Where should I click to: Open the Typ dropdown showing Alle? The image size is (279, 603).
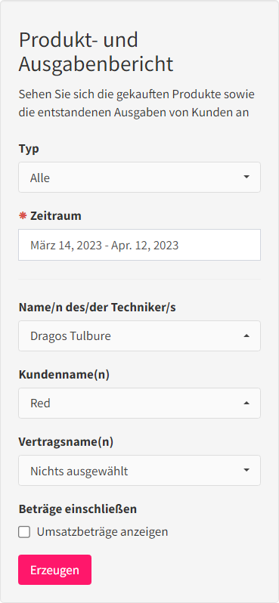pos(139,177)
